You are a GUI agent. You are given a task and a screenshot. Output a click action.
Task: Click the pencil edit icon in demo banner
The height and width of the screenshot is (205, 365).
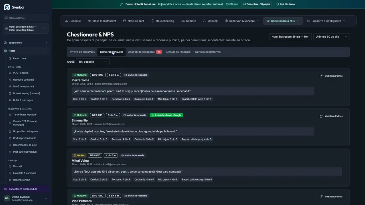coord(122,4)
